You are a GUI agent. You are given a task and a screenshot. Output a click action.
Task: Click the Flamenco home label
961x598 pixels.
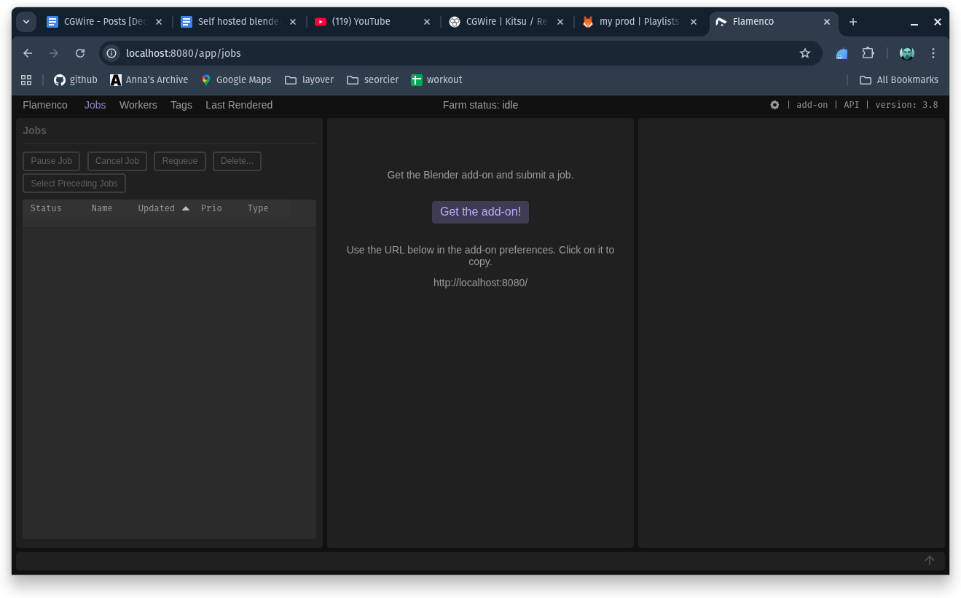pyautogui.click(x=45, y=105)
